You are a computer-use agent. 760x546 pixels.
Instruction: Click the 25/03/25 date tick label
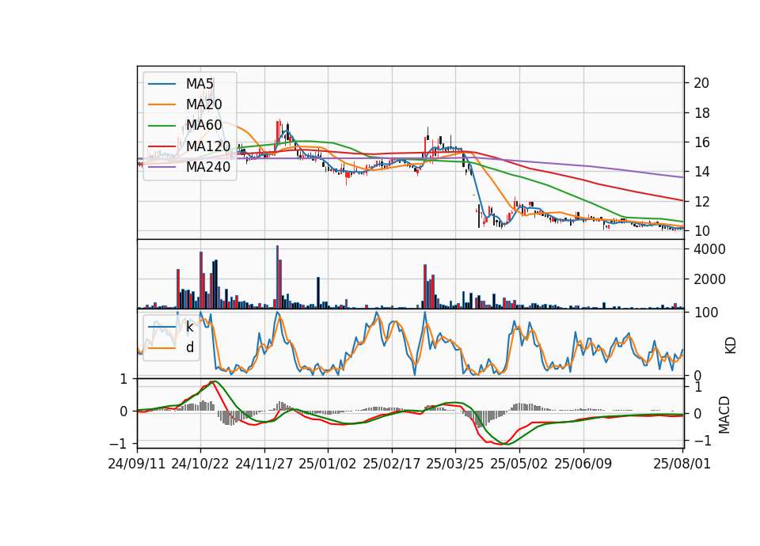click(455, 464)
